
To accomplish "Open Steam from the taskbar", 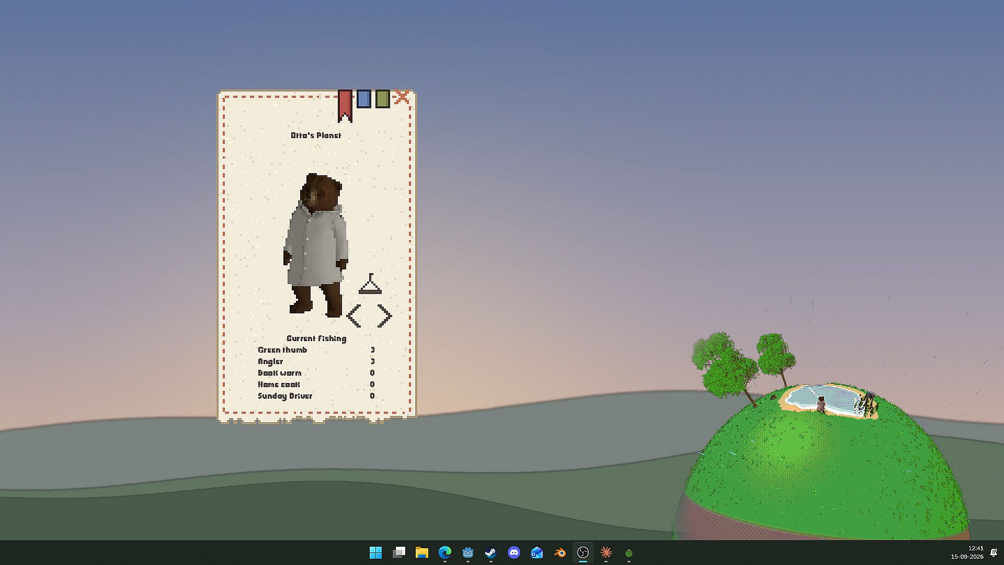I will (x=490, y=552).
